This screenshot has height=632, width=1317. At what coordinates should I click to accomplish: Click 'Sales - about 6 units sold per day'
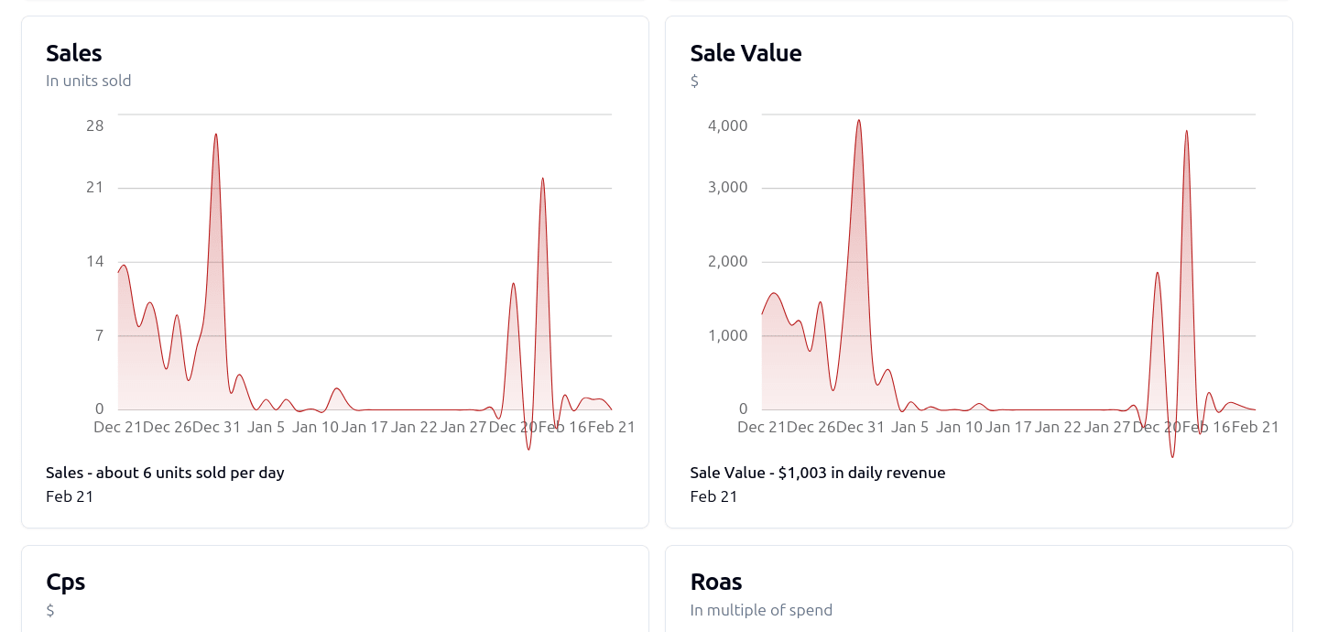point(165,473)
